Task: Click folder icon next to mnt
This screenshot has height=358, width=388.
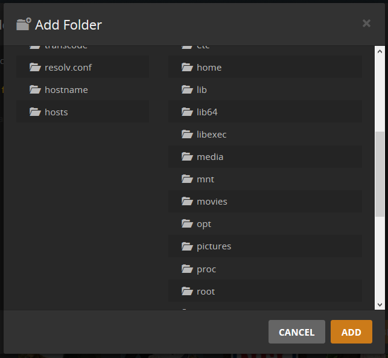Action: (x=187, y=179)
